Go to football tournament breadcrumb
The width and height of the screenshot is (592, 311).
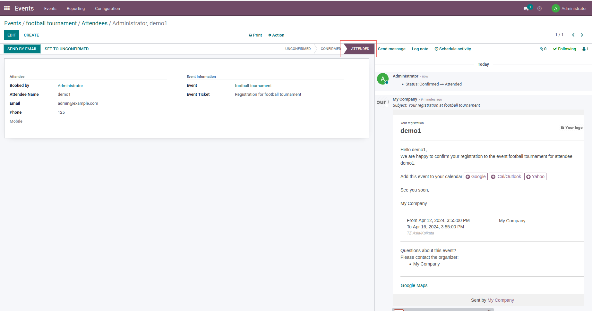click(x=51, y=23)
